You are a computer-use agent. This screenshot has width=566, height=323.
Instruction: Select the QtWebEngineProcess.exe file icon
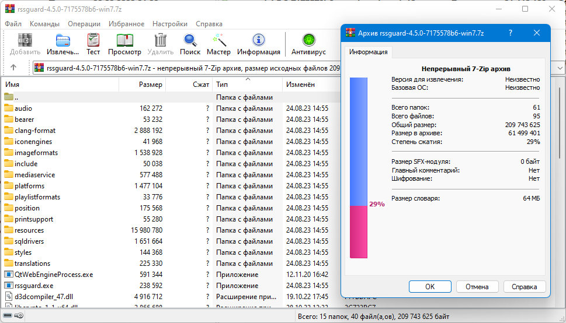9,275
